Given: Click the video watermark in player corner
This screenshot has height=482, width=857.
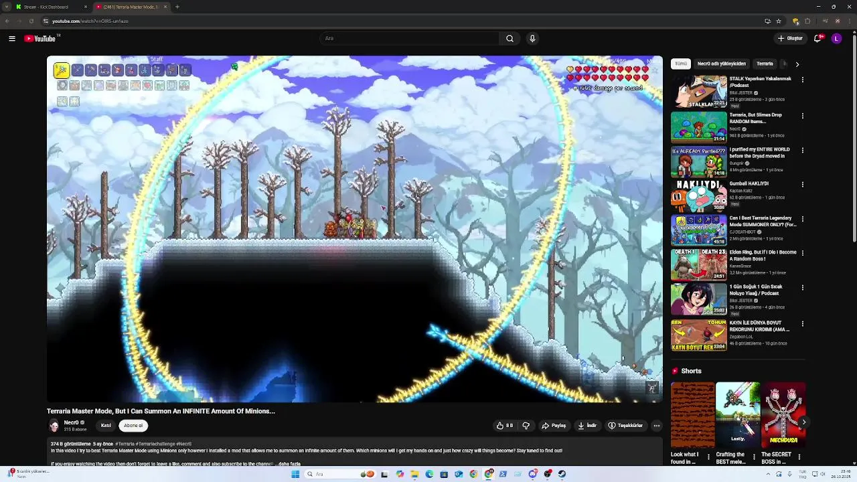Looking at the screenshot, I should [x=651, y=388].
